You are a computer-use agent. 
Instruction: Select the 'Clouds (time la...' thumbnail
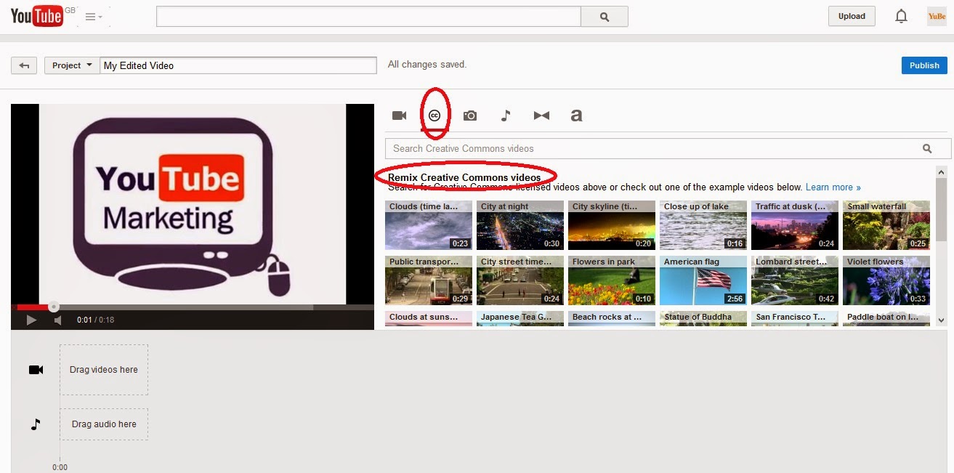coord(429,225)
